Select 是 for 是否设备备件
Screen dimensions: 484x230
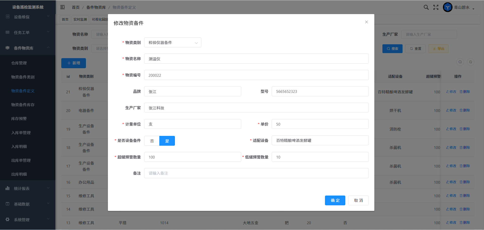point(167,141)
